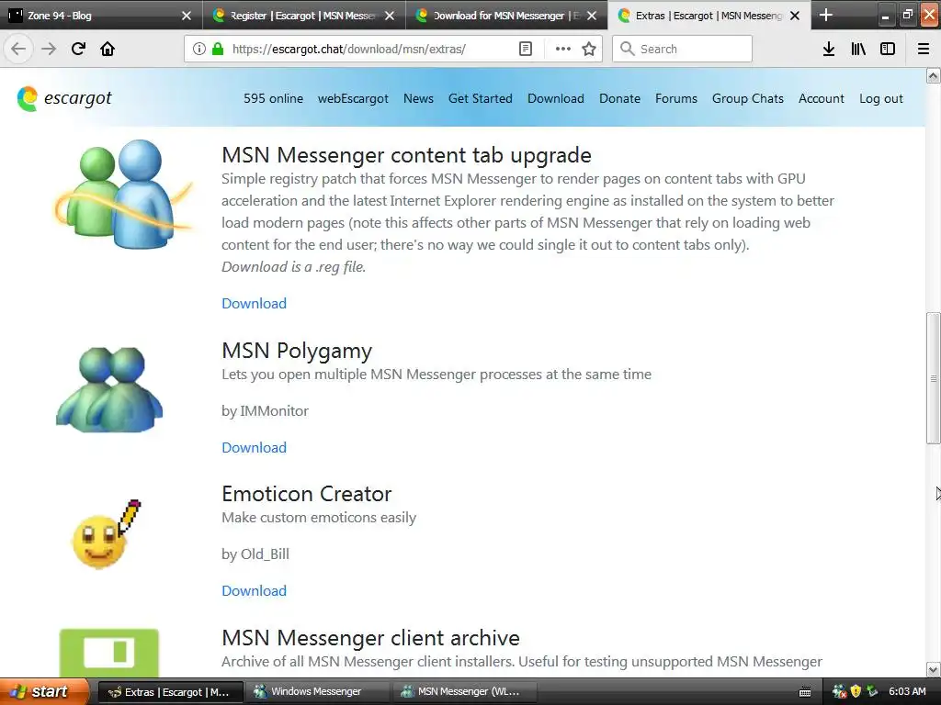The image size is (941, 705).
Task: Click the page scrollbar thumb
Action: click(934, 378)
